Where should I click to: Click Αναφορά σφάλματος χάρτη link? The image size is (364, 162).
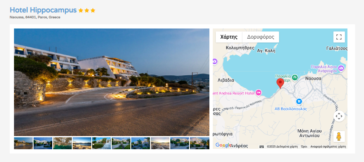[x=328, y=146]
